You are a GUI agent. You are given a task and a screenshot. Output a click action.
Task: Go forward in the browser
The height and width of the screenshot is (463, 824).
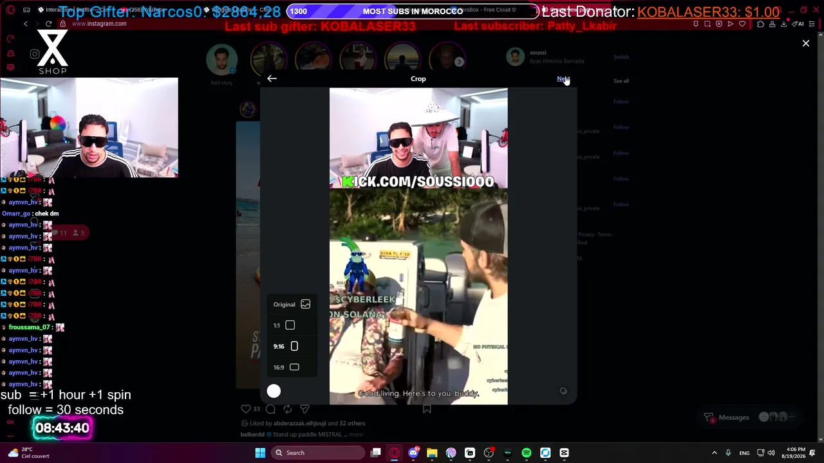click(x=37, y=24)
